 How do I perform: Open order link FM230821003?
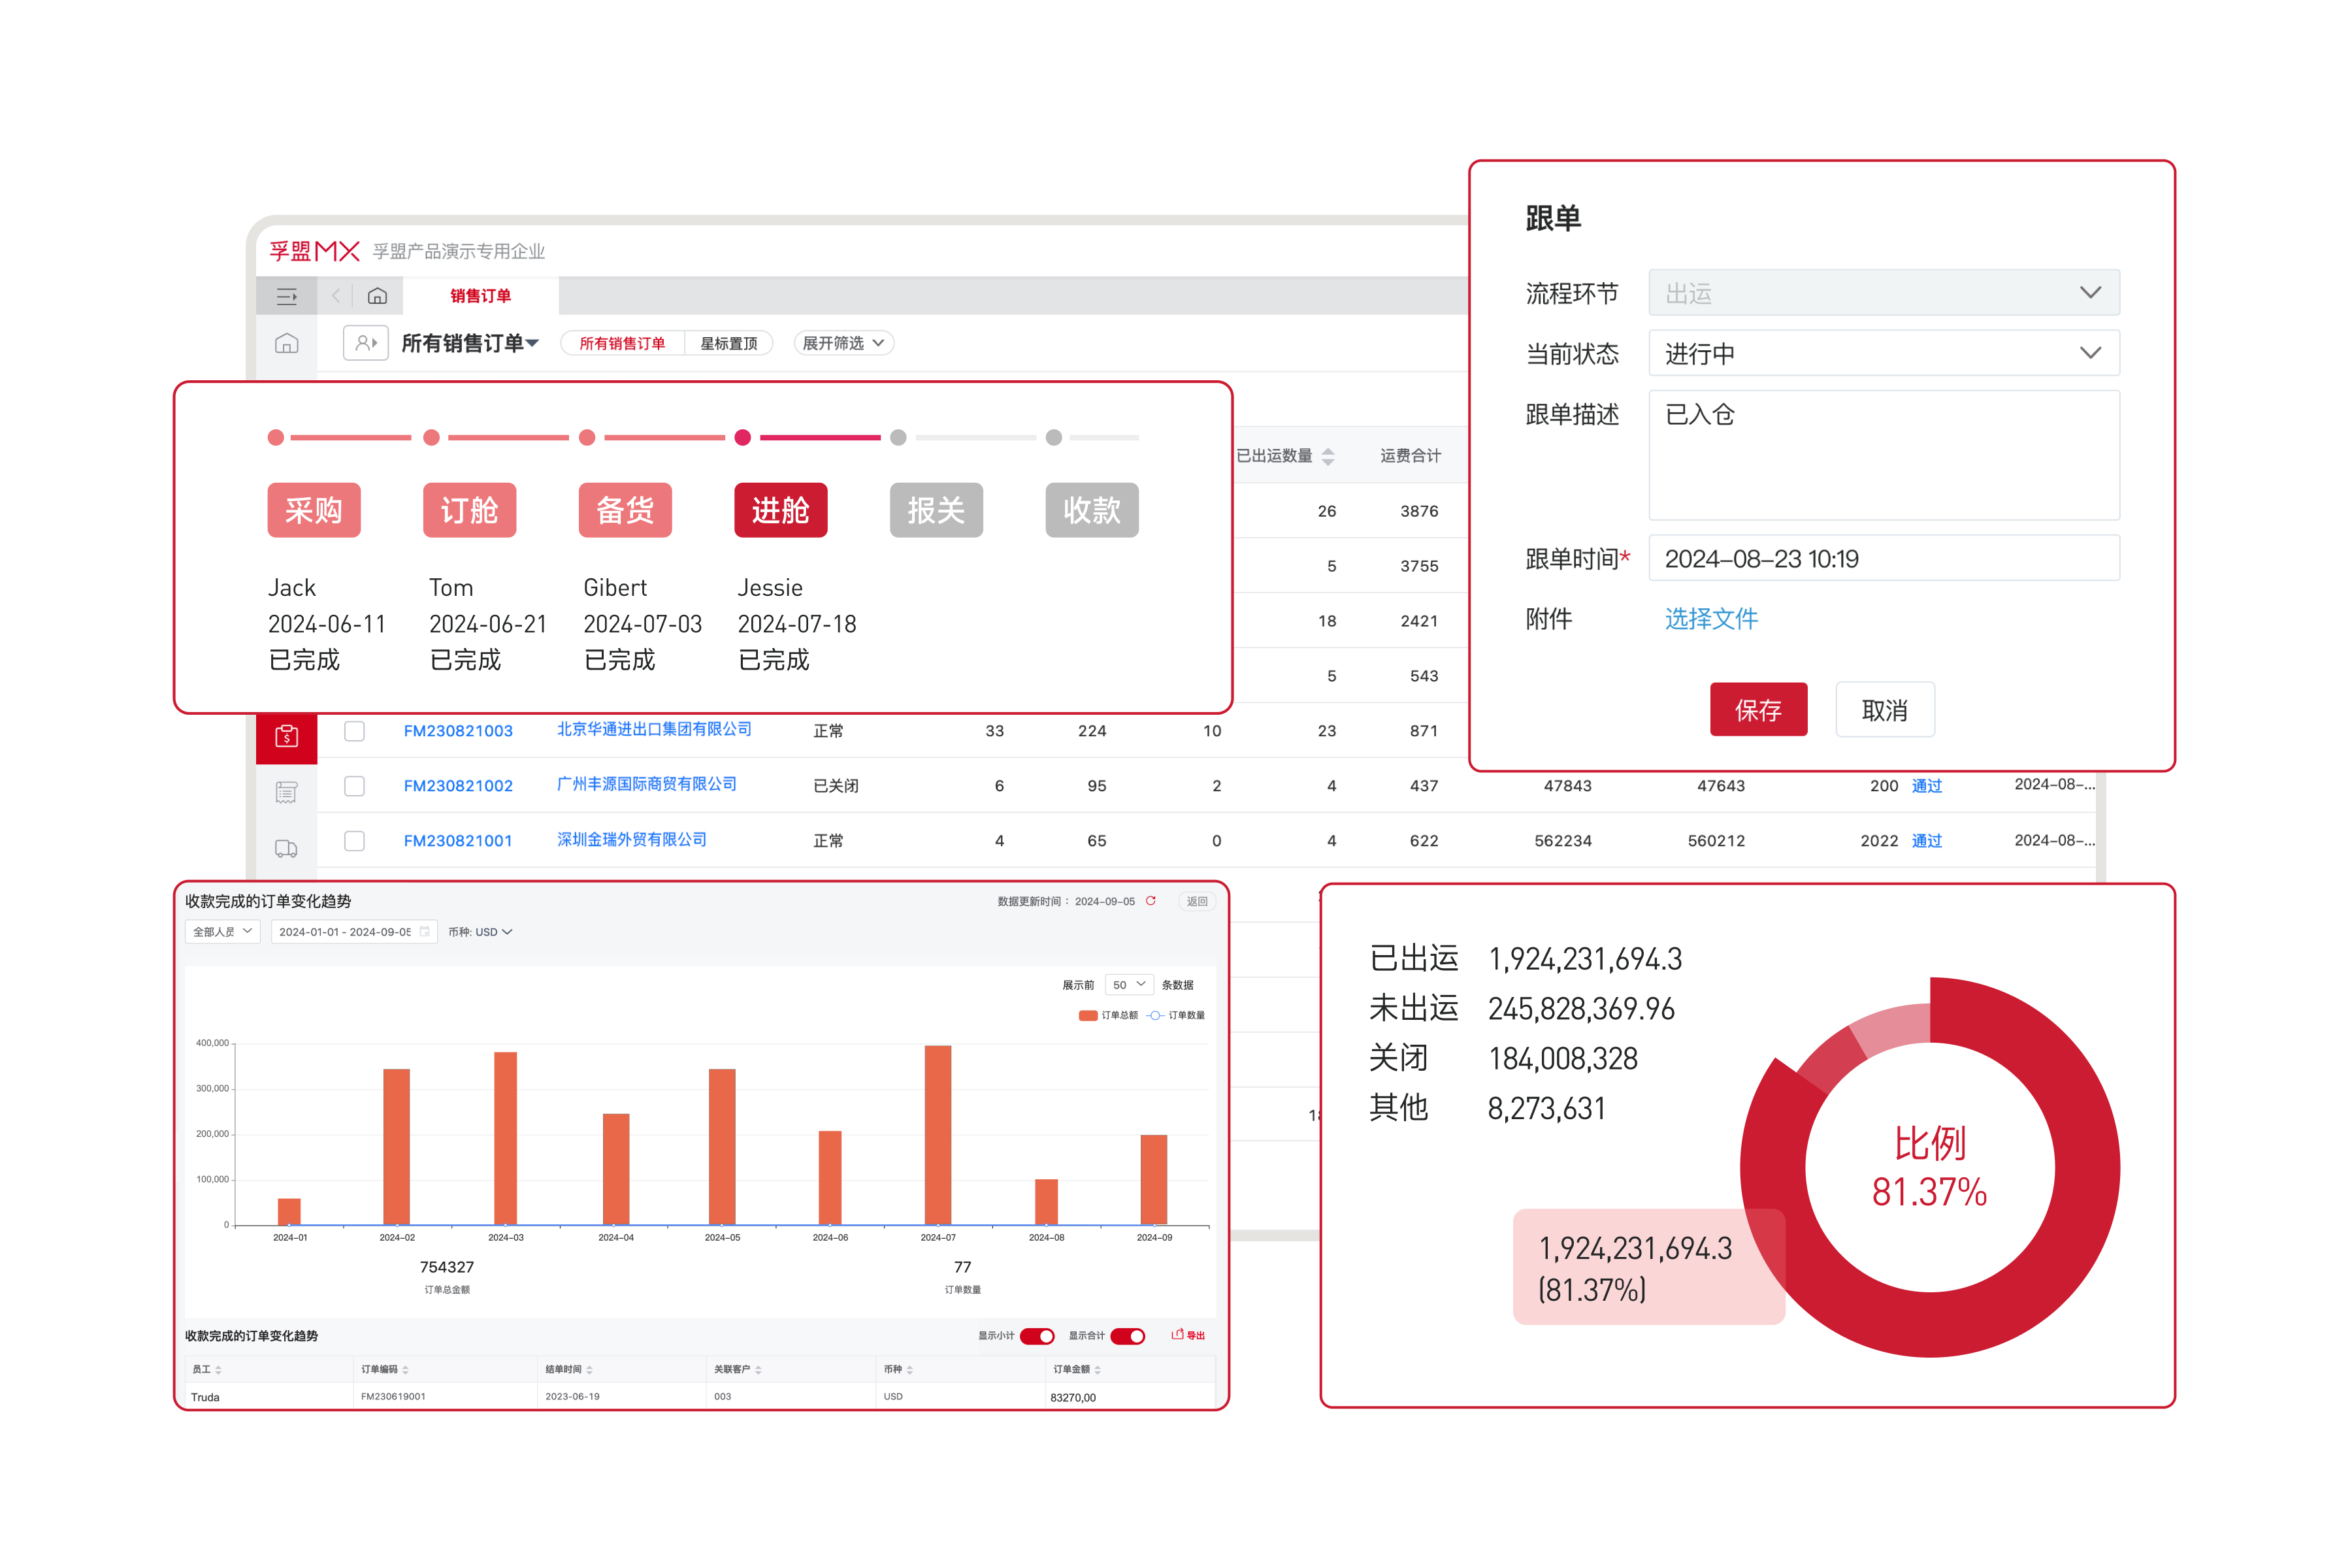point(458,731)
